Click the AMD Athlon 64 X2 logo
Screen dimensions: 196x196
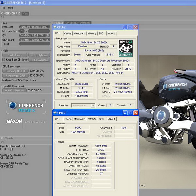[126, 48]
